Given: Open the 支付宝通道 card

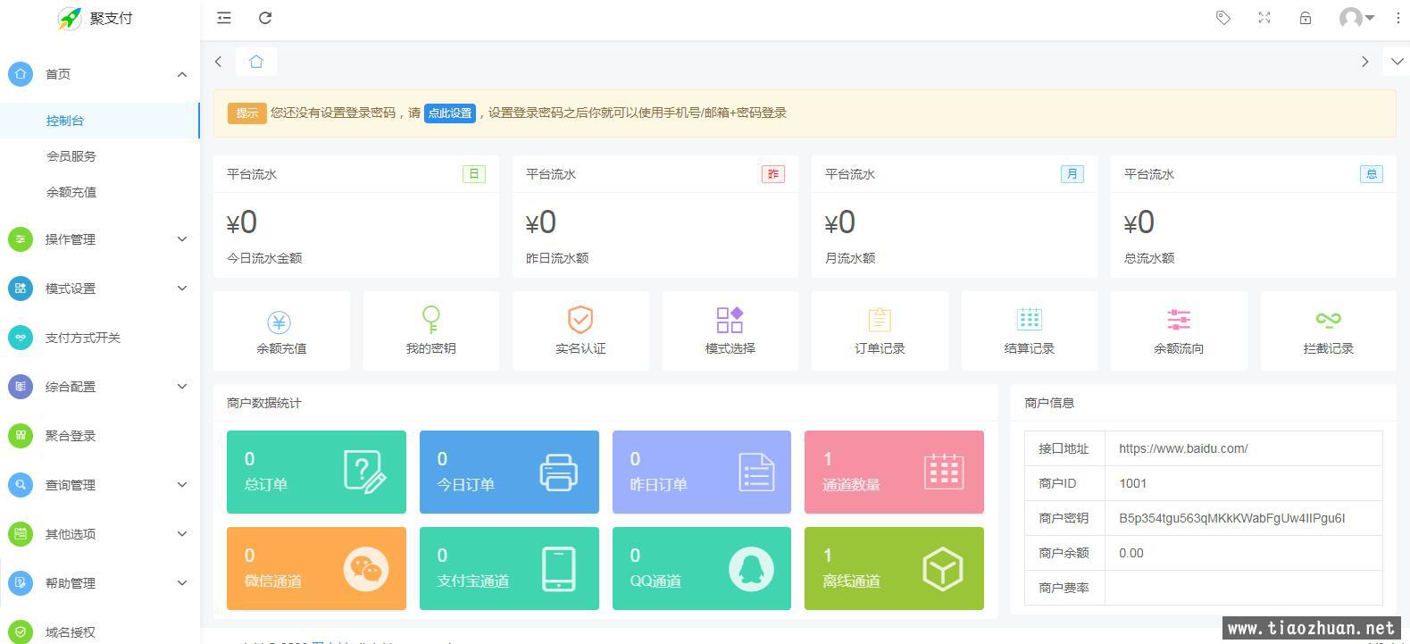Looking at the screenshot, I should click(x=509, y=568).
